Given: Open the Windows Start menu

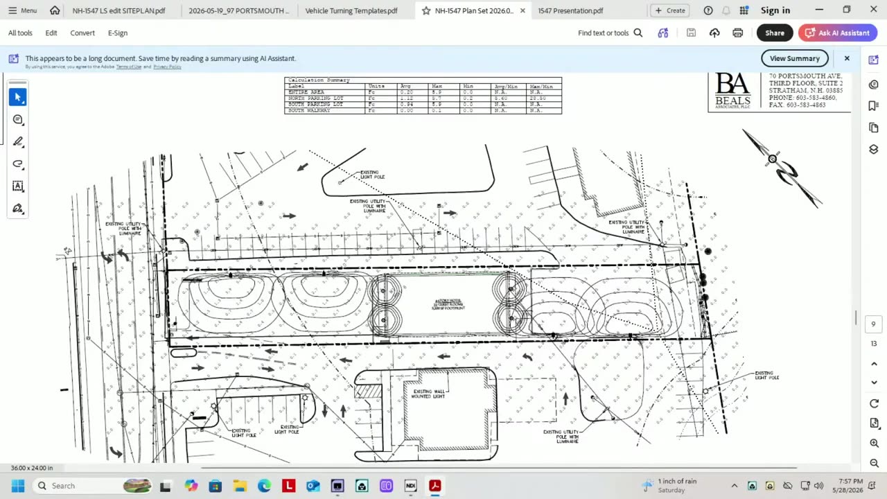Looking at the screenshot, I should pos(18,486).
